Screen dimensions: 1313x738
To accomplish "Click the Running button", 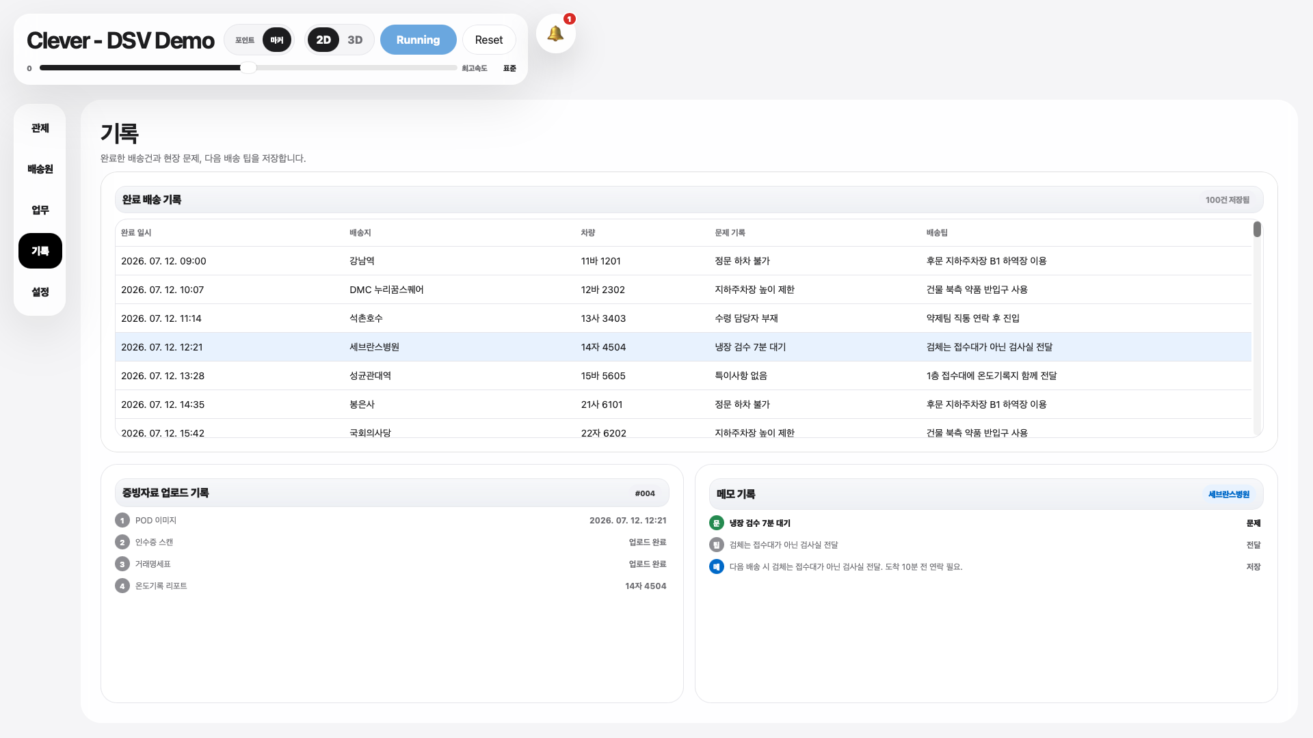I will [x=419, y=40].
